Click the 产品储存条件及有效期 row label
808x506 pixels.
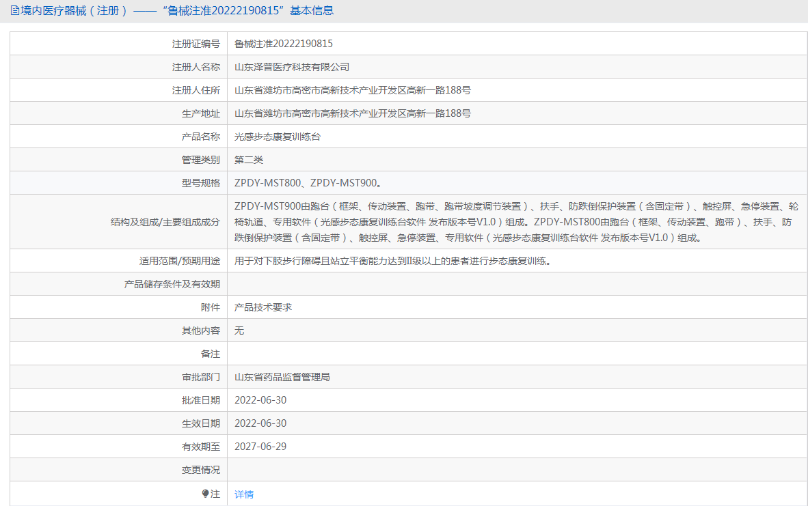[x=172, y=284]
